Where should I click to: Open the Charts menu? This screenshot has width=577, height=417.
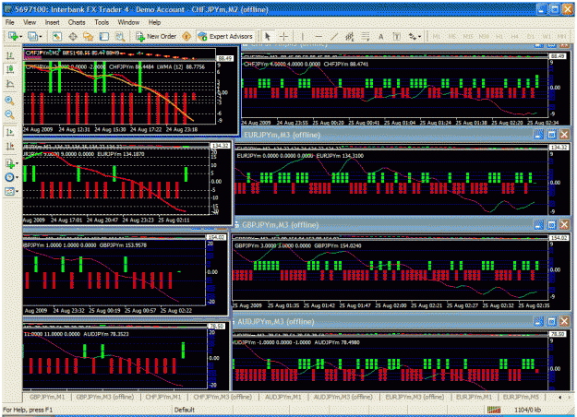coord(77,22)
